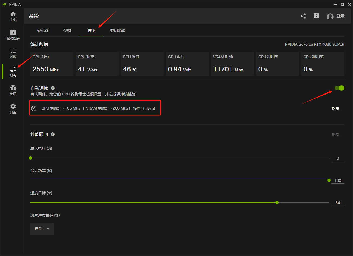This screenshot has width=353, height=256.
Task: Expand the 风扇速度目标 自动 dropdown
Action: click(x=42, y=229)
